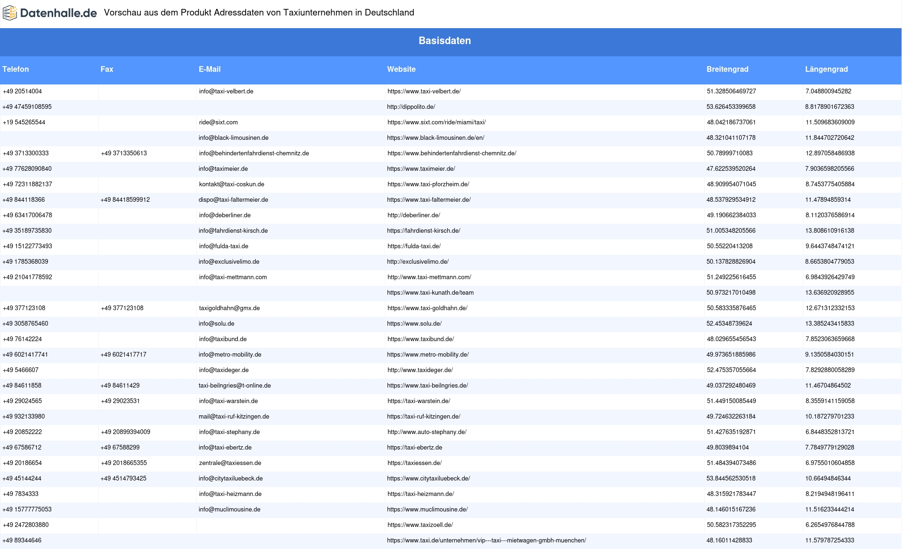This screenshot has width=902, height=549.
Task: Open https://www.taxizoell.de/ website cell
Action: [420, 525]
